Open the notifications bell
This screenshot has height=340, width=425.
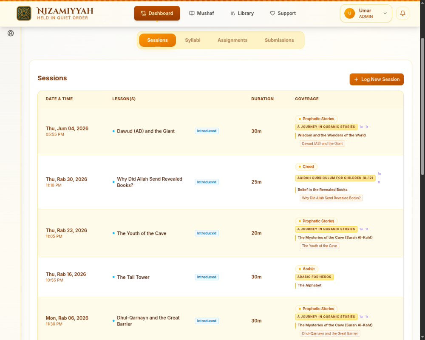tap(402, 13)
